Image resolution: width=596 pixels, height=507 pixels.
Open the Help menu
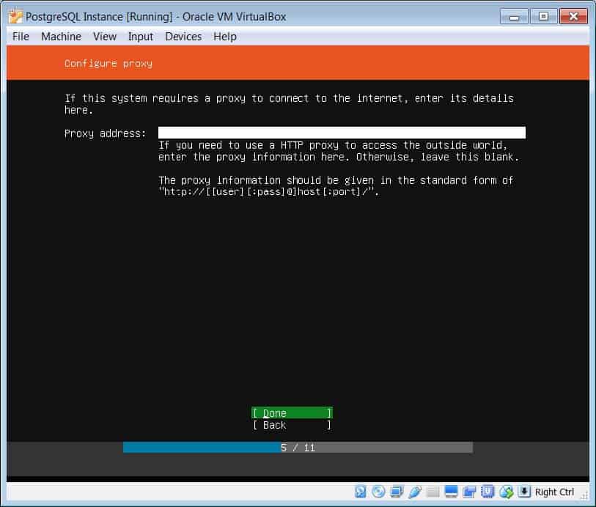click(x=225, y=37)
